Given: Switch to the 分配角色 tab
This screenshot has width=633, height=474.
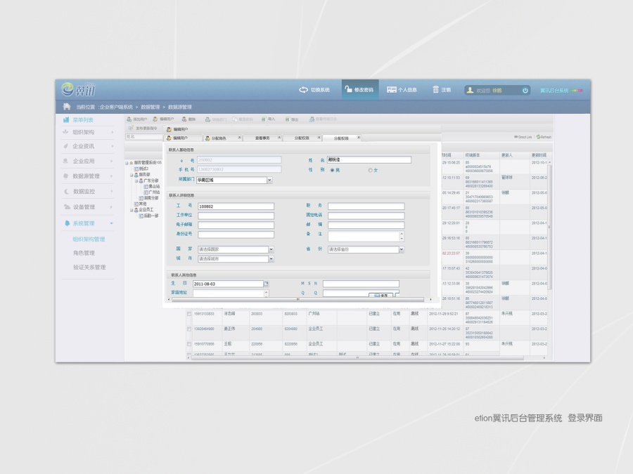Looking at the screenshot, I should pos(220,138).
